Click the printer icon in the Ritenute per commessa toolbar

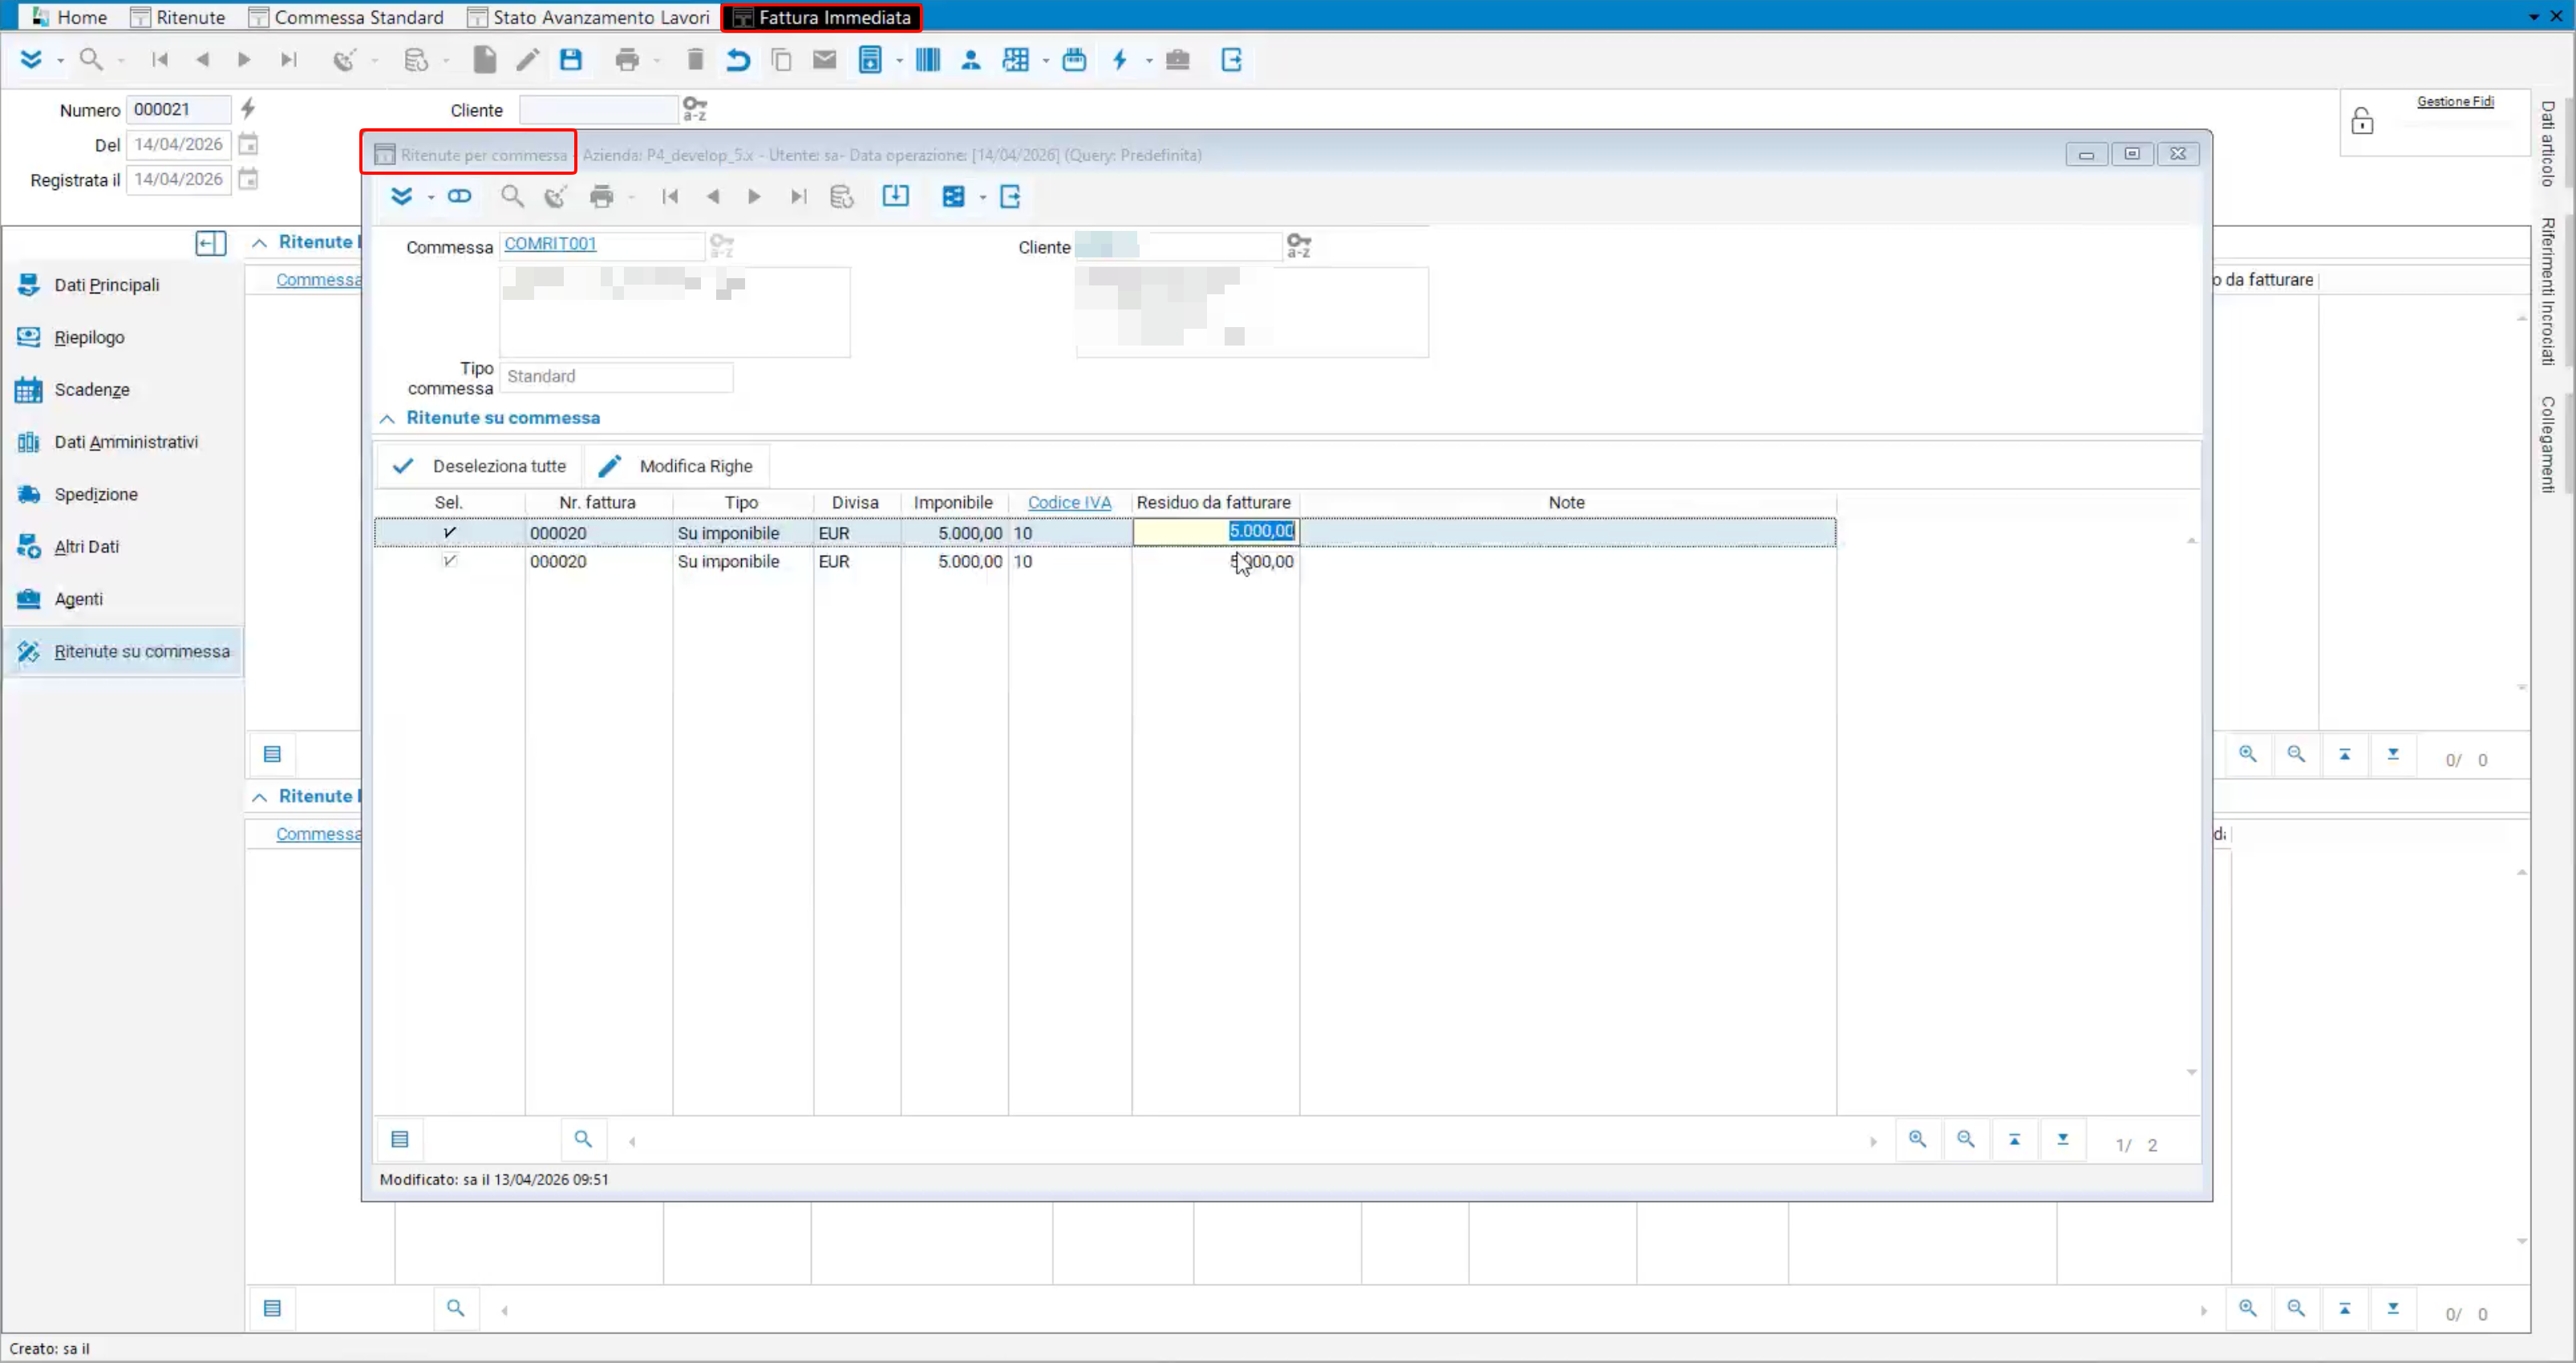point(601,197)
